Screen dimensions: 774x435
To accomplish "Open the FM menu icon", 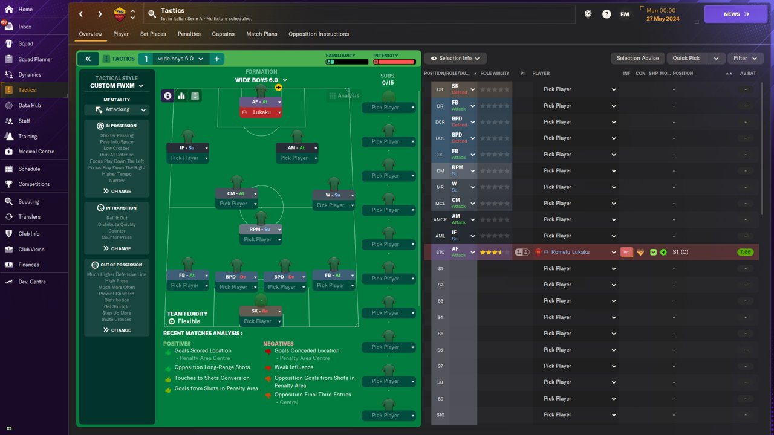I will (625, 14).
